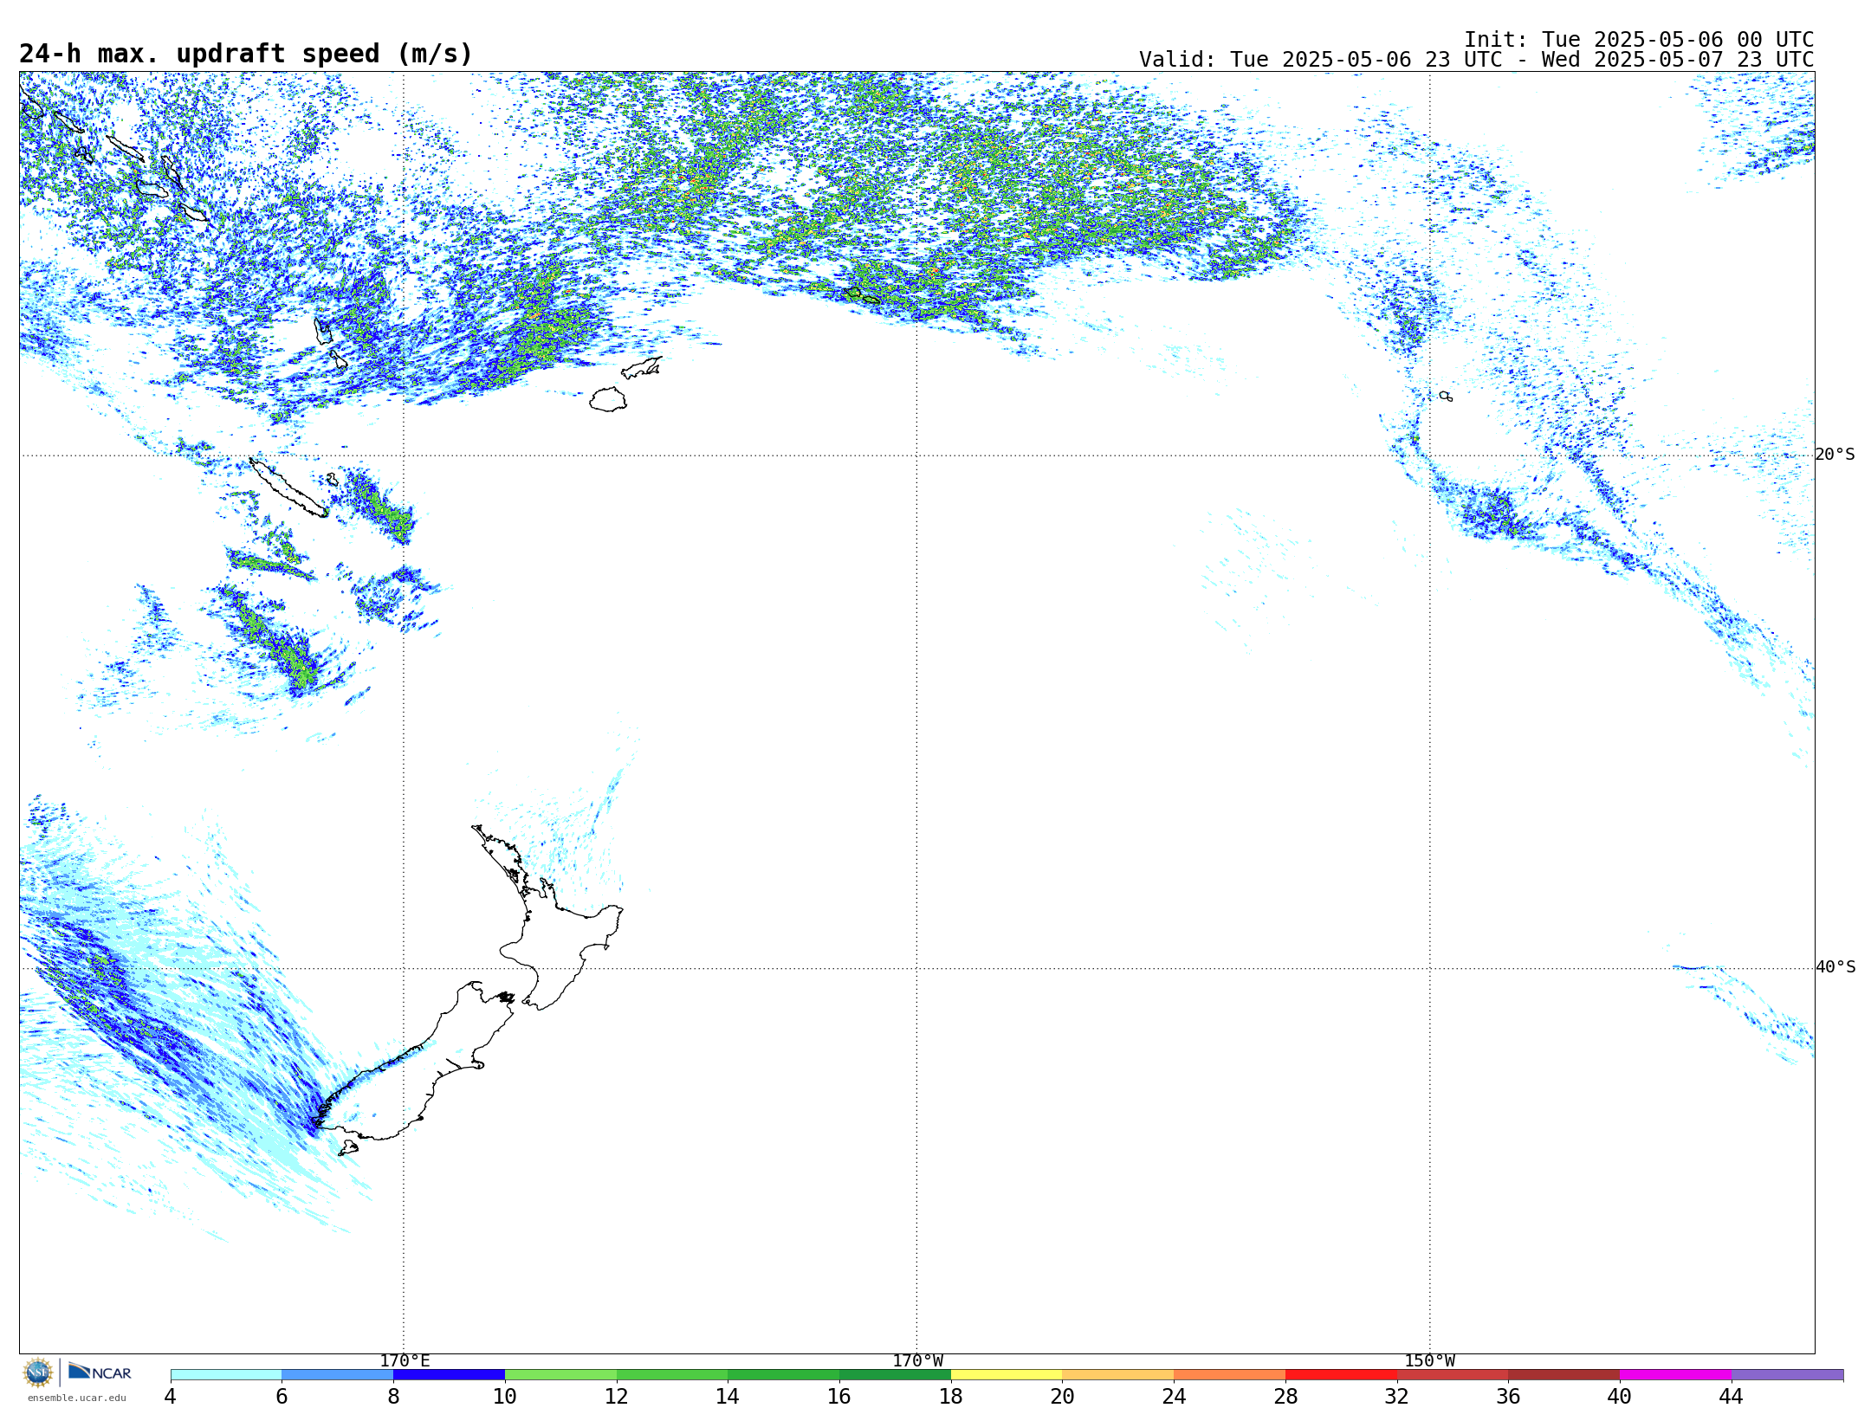The width and height of the screenshot is (1871, 1408).
Task: Click the orange 24-28 colorbar segment
Action: pyautogui.click(x=1230, y=1375)
